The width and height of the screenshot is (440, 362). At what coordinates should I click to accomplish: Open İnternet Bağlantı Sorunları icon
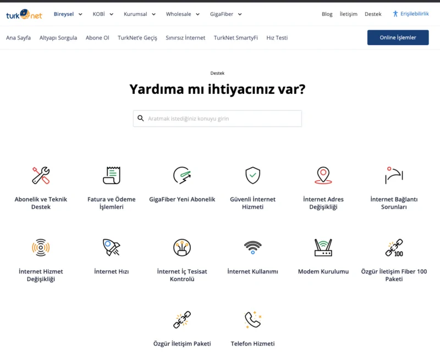click(394, 175)
